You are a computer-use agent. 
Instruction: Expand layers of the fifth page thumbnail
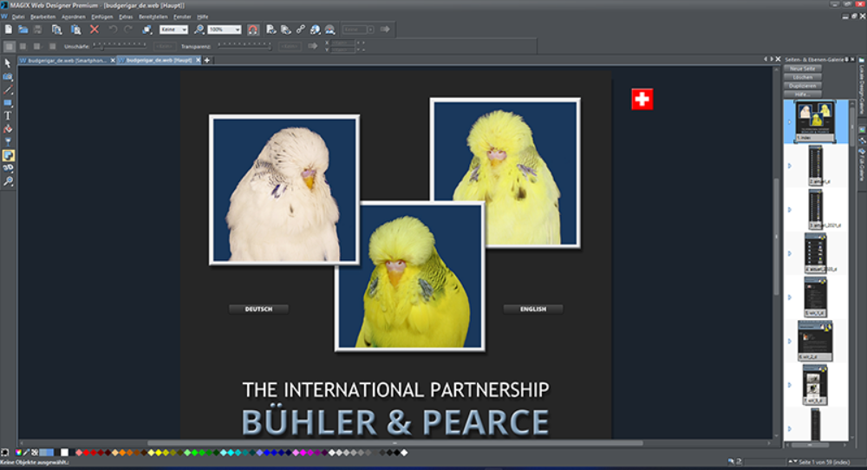point(790,297)
